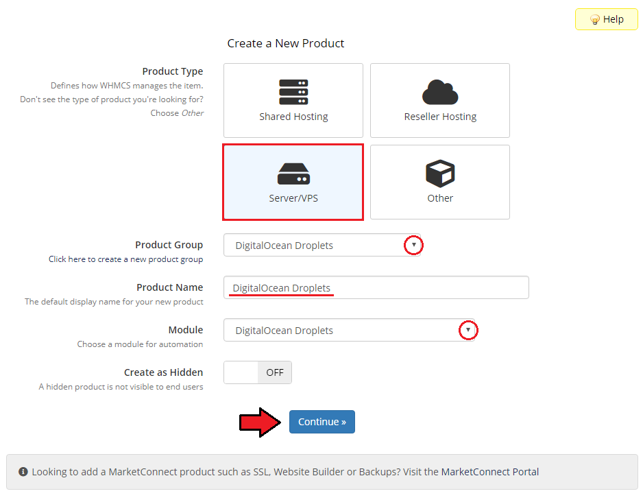Click here to create a new product group
This screenshot has height=500, width=643.
coord(125,259)
